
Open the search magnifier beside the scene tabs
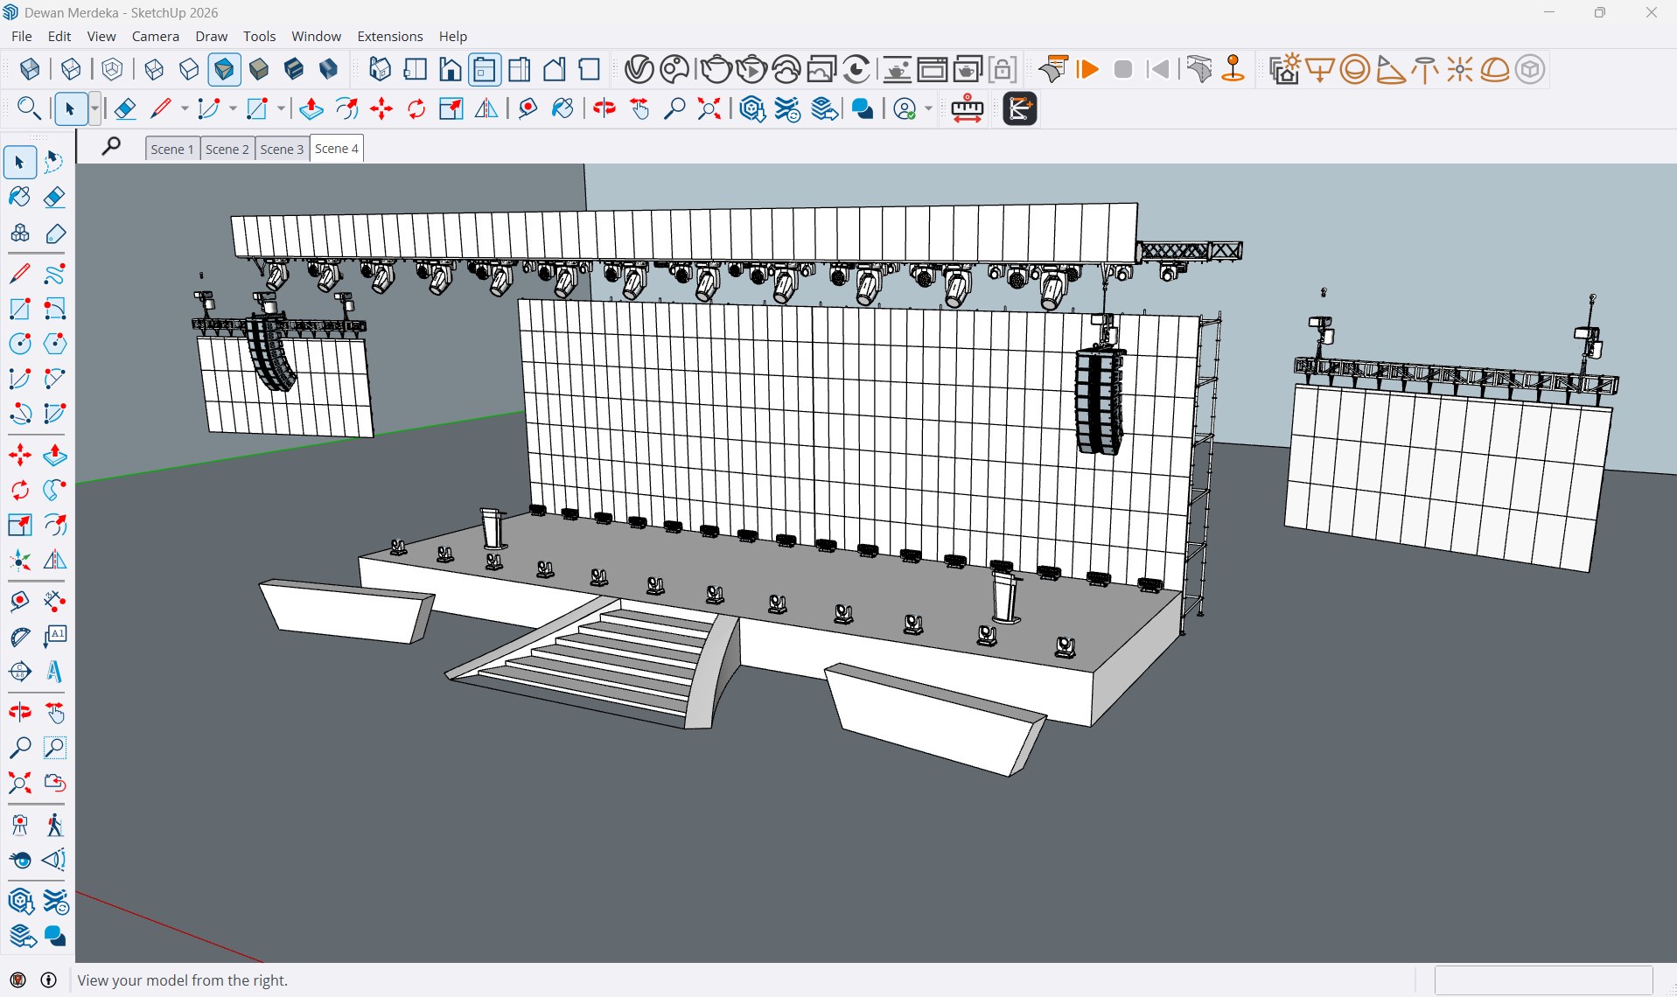(111, 147)
